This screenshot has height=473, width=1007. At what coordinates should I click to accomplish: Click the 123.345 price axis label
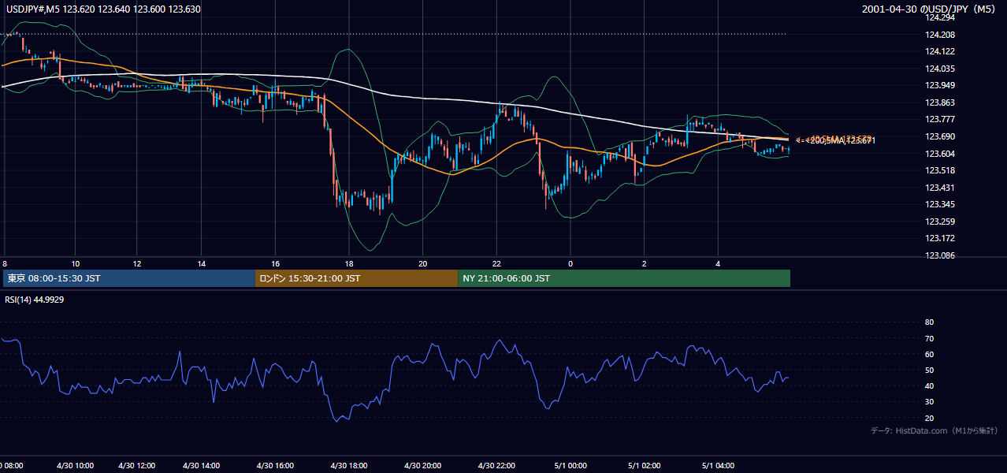[x=940, y=204]
